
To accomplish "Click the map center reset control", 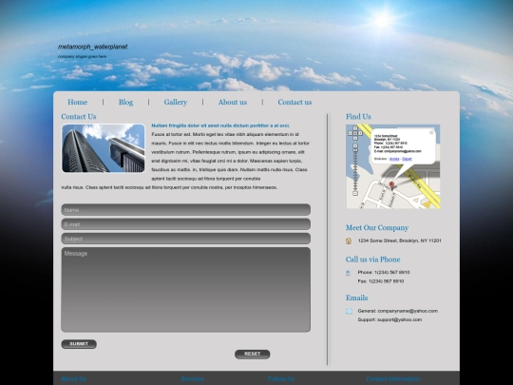I will [x=355, y=133].
